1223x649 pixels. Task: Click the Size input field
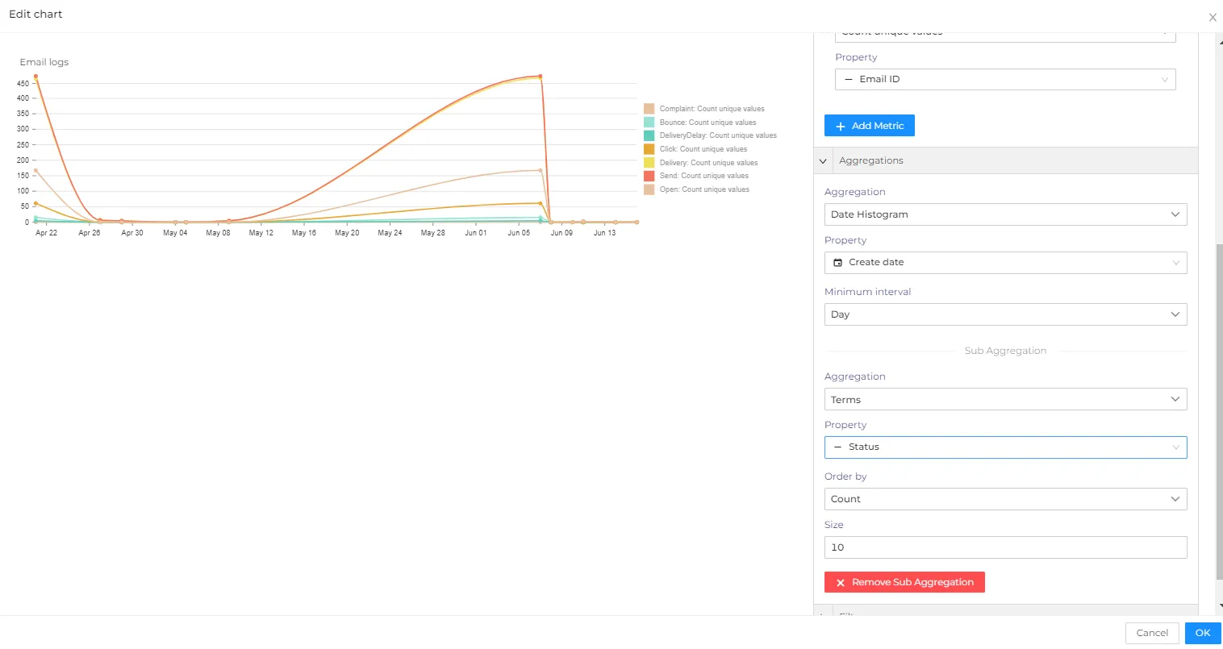(1005, 547)
